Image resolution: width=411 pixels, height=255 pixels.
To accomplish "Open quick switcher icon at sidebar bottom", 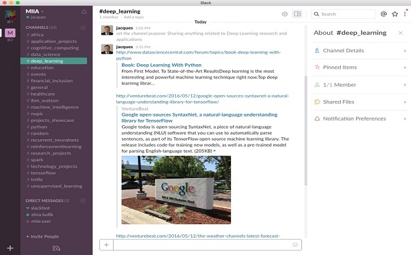I will (x=56, y=248).
